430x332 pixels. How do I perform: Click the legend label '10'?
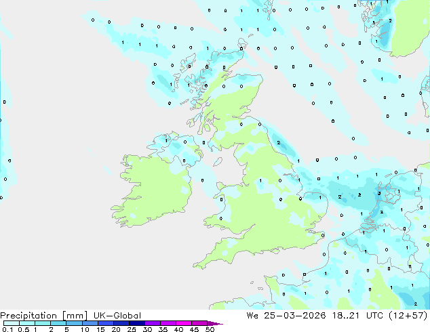click(x=85, y=329)
